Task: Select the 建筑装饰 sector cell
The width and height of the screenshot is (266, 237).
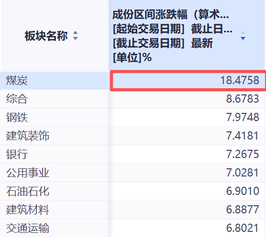Action: point(54,136)
